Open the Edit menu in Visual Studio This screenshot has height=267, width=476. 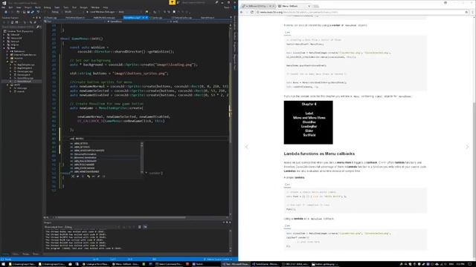(x=10, y=7)
